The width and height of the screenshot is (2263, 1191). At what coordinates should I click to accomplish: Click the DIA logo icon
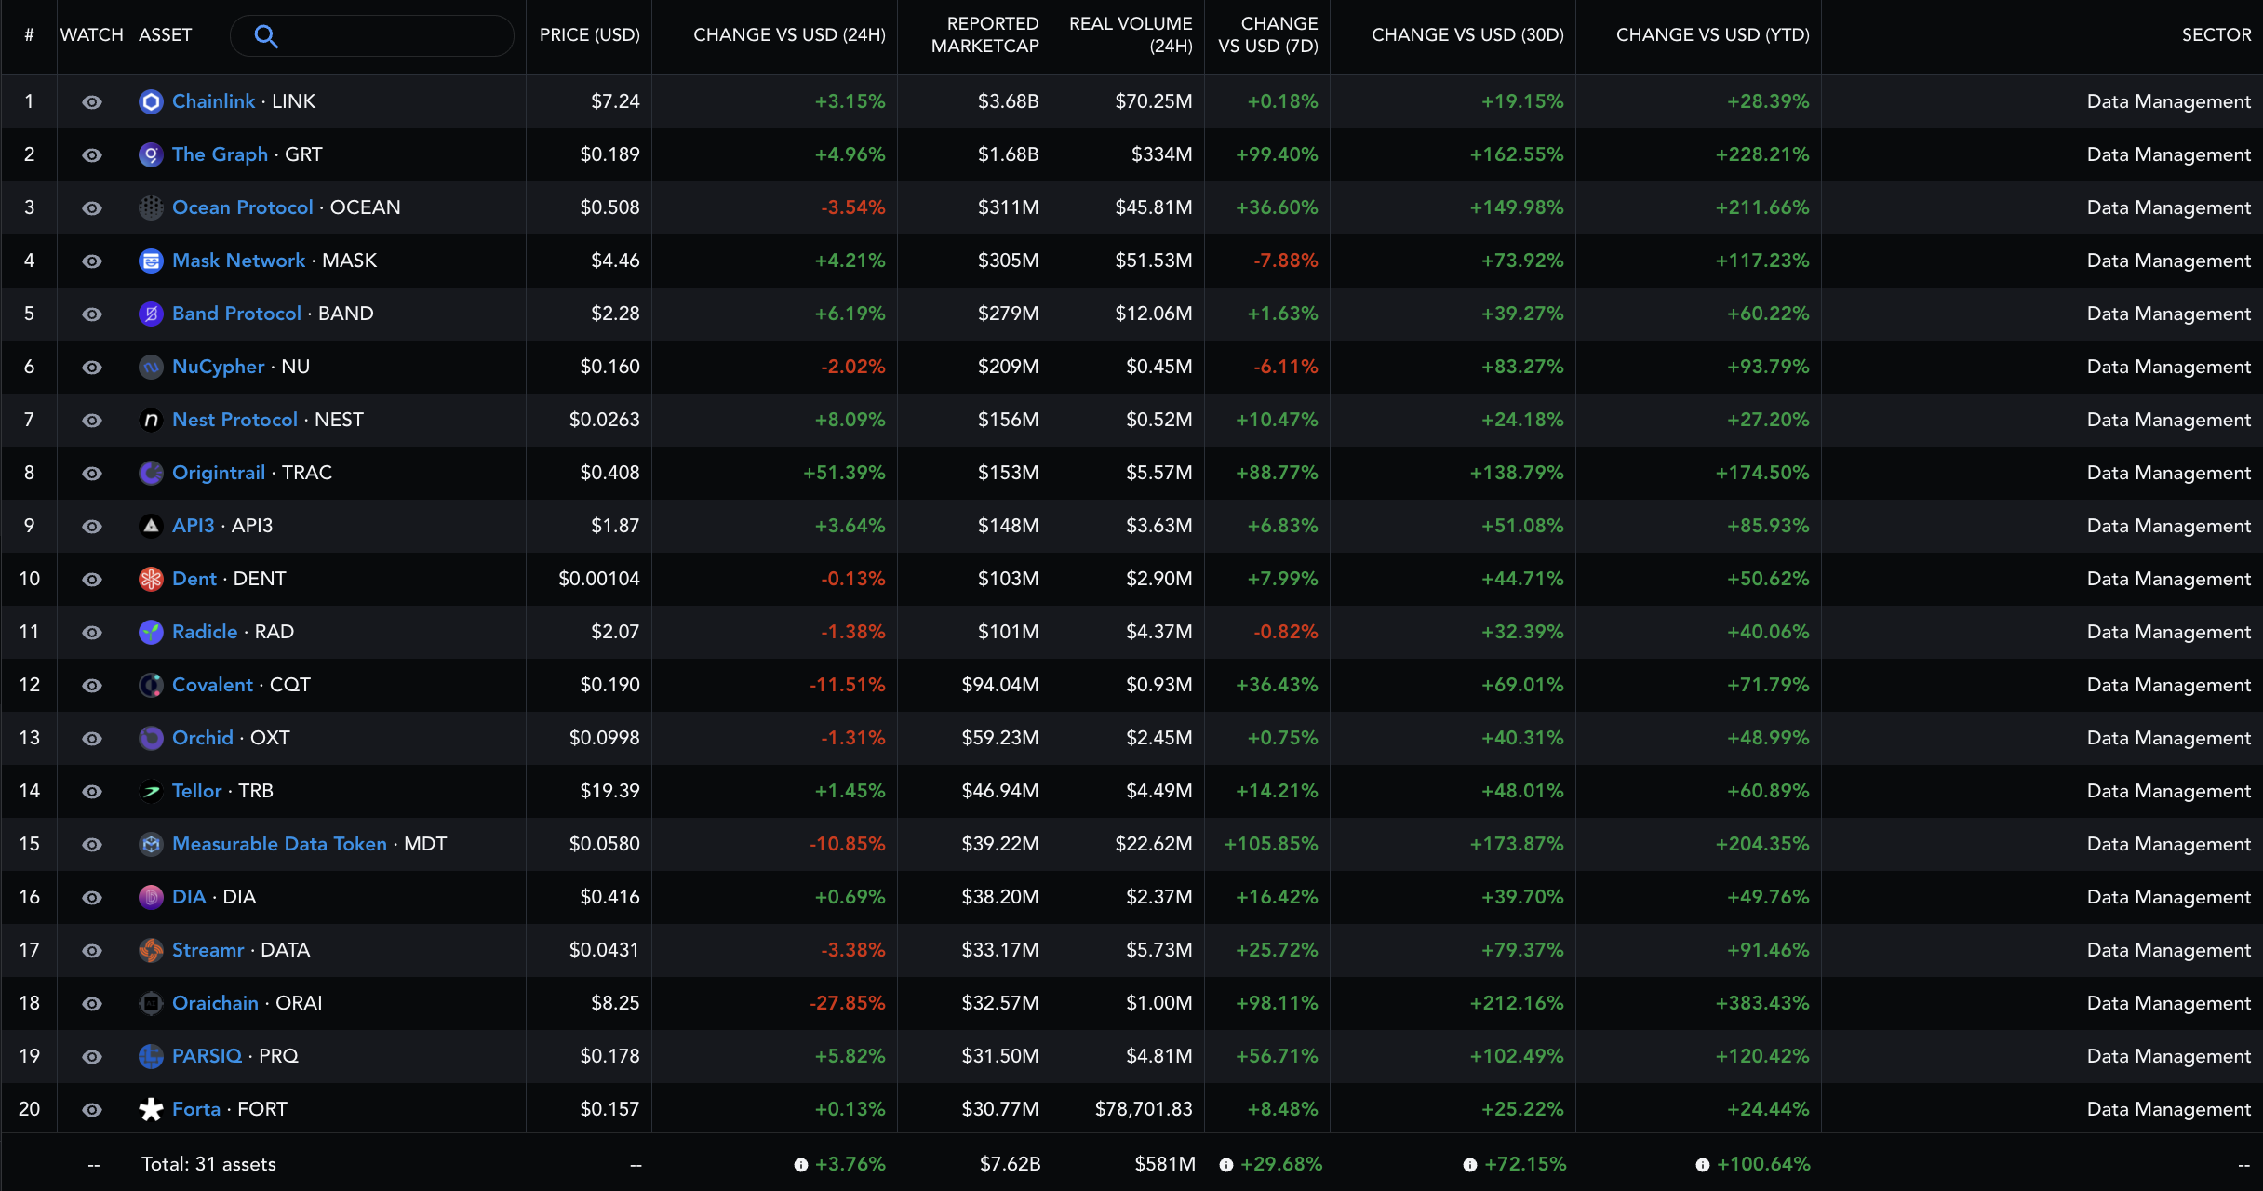click(151, 897)
